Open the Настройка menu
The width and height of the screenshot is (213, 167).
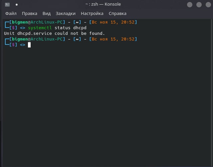pos(92,14)
